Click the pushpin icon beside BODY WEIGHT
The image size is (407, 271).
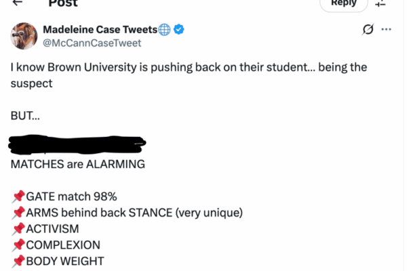click(18, 262)
